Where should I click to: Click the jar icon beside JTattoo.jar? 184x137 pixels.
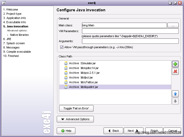[66, 82]
